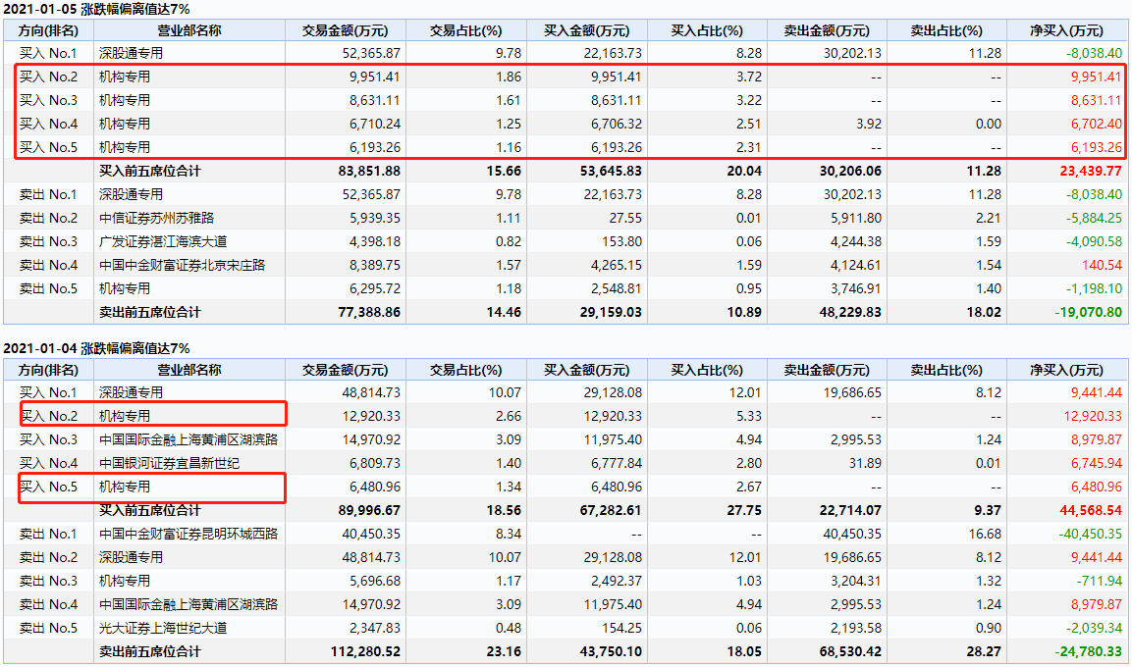Click net buy value 6,702.40
This screenshot has height=667, width=1132.
[x=1096, y=124]
